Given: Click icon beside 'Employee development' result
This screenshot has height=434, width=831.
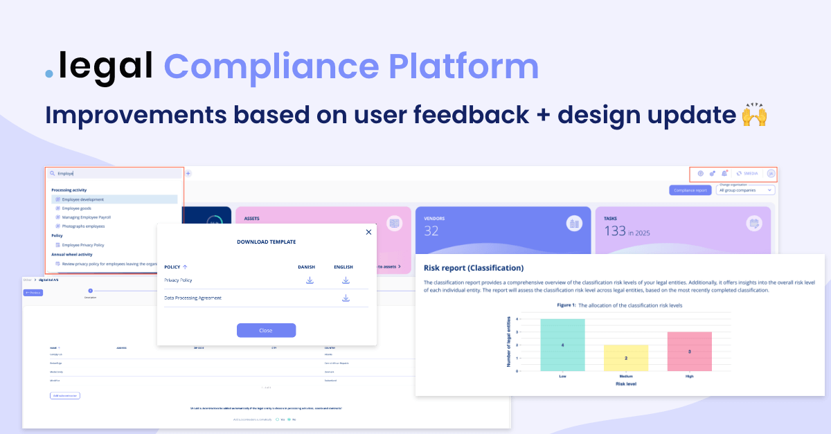Looking at the screenshot, I should coord(57,199).
